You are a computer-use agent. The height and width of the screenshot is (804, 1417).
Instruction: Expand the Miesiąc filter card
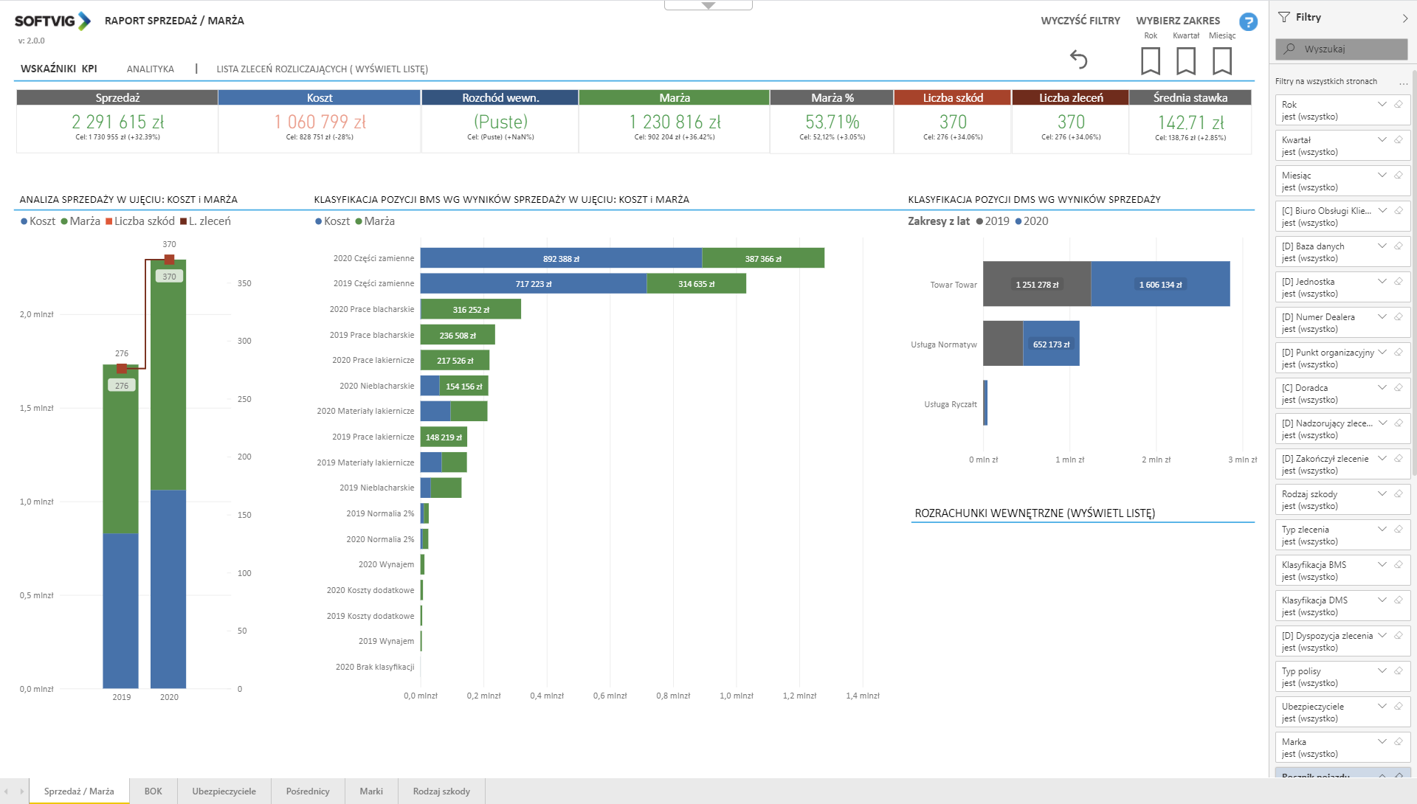pos(1382,175)
